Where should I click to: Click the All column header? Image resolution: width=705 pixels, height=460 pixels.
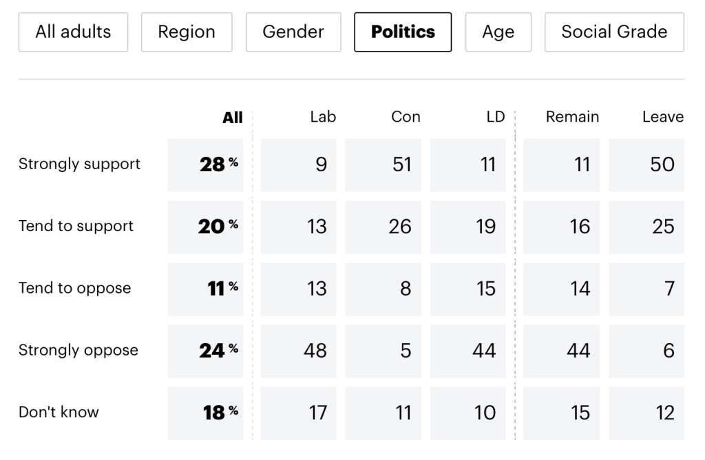[x=233, y=118]
